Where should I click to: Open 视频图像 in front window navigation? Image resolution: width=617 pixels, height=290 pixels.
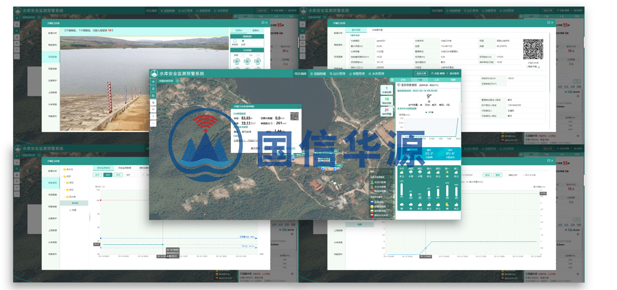tap(318, 73)
